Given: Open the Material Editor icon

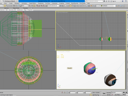Looking at the screenshot, I should pyautogui.click(x=78, y=6).
